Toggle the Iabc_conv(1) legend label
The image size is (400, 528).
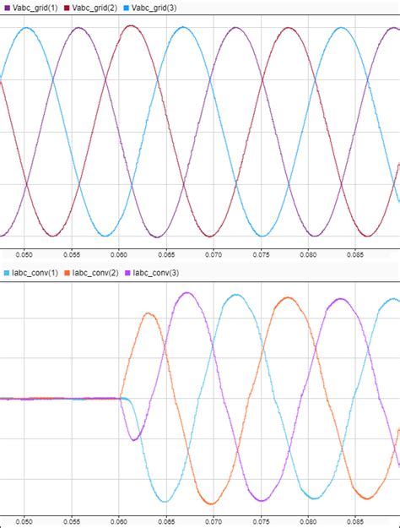click(x=35, y=273)
